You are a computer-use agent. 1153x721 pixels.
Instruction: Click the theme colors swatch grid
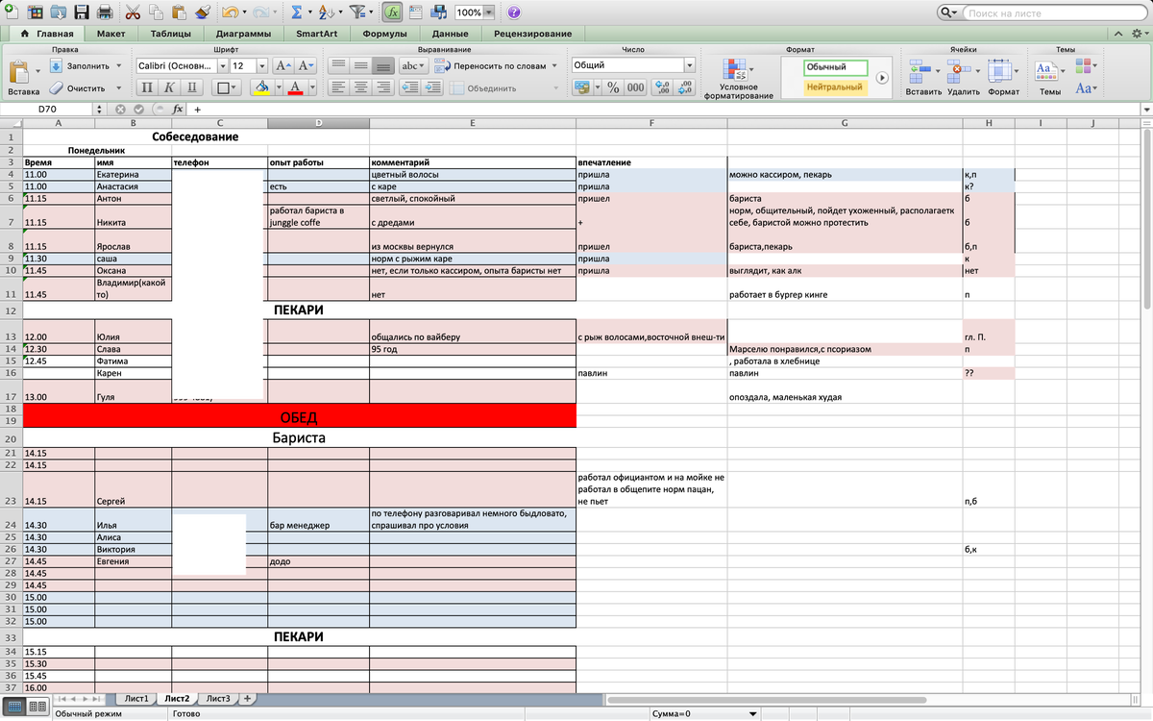[1085, 66]
